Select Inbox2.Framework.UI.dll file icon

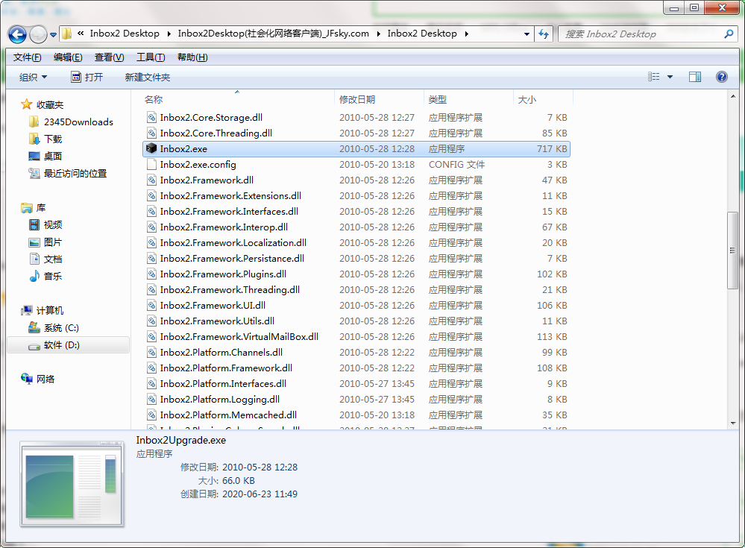click(x=151, y=306)
